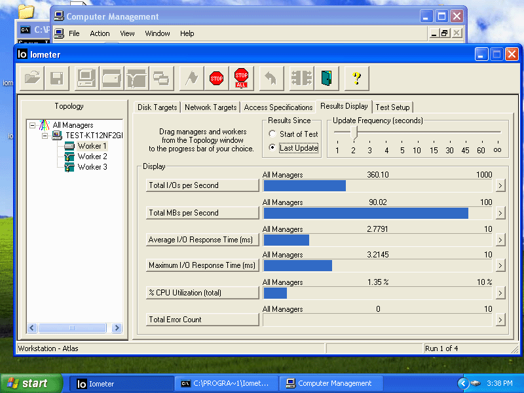Viewport: 524px width, 393px height.
Task: Click the % CPU Utilization (total) button
Action: [x=202, y=293]
